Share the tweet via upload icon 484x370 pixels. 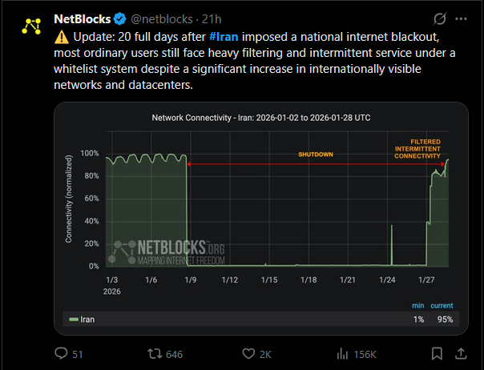click(x=462, y=353)
